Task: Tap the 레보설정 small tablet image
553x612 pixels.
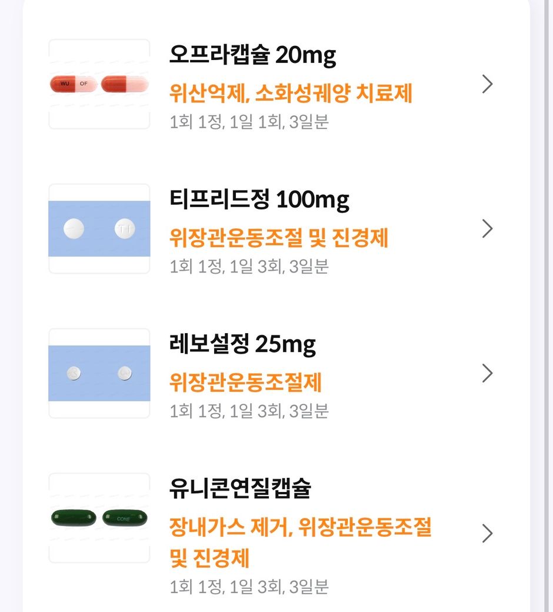Action: (x=99, y=373)
